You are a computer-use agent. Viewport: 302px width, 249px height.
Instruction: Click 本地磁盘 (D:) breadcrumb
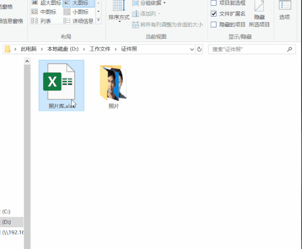(63, 49)
